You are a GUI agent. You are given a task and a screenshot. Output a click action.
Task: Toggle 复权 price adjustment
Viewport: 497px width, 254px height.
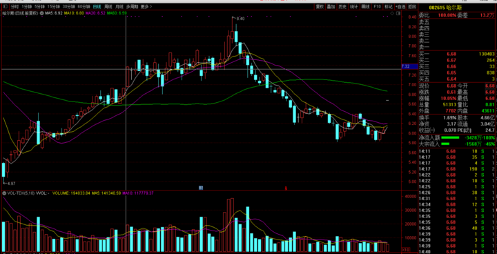coord(320,6)
